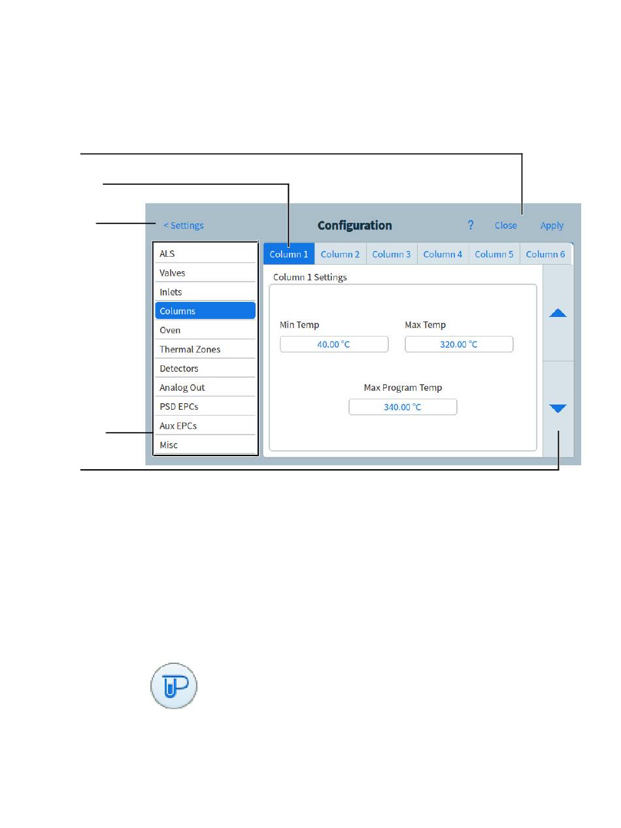The height and width of the screenshot is (828, 621).
Task: Click the Max Temp label
Action: tap(426, 325)
